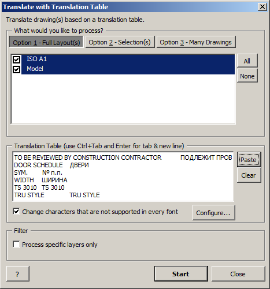Image resolution: width=270 pixels, height=289 pixels.
Task: Select the Model list row
Action: pos(128,69)
